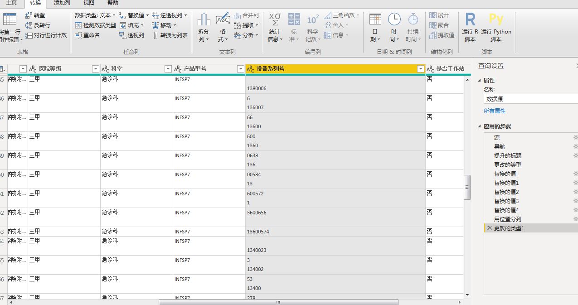
Task: Switch to the 主页 ribbon tab
Action: tap(11, 3)
